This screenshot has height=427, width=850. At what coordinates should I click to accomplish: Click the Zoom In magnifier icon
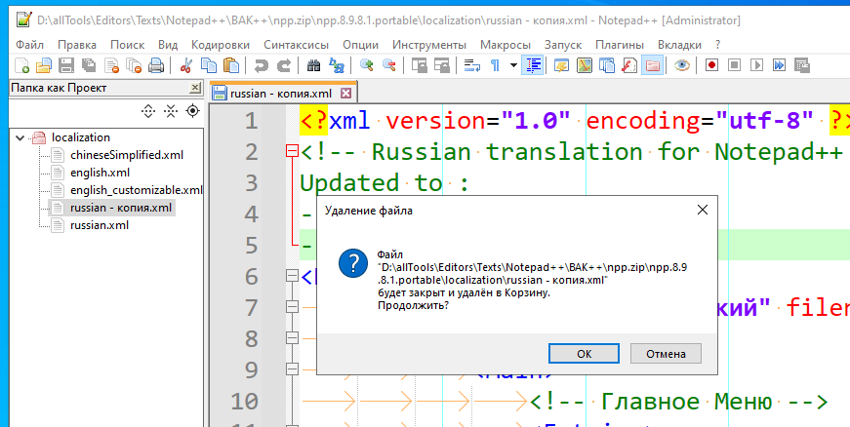(366, 66)
